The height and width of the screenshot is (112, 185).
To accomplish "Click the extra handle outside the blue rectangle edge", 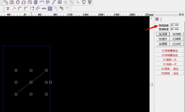I will [x=50, y=82].
